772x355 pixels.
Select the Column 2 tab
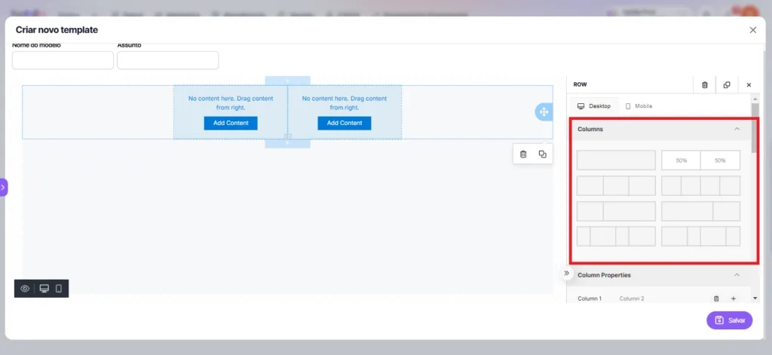632,298
